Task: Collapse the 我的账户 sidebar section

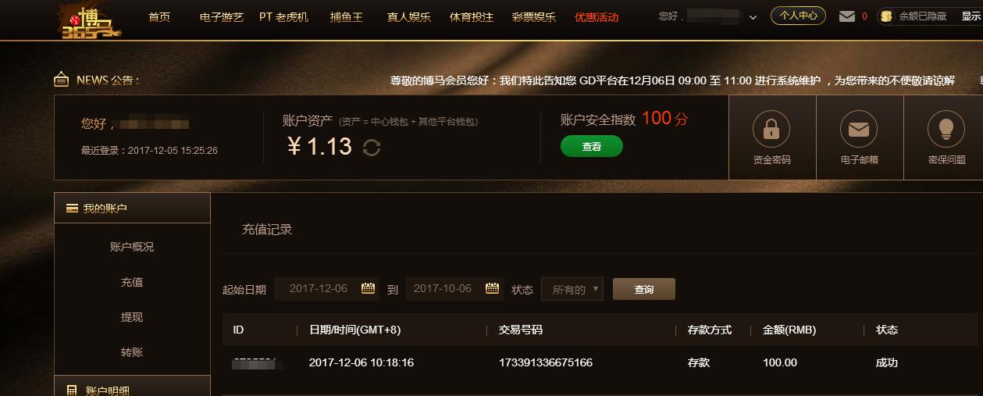Action: (132, 208)
